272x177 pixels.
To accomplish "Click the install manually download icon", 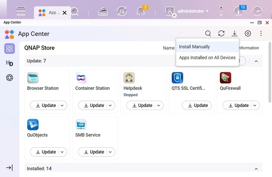I will tap(235, 33).
